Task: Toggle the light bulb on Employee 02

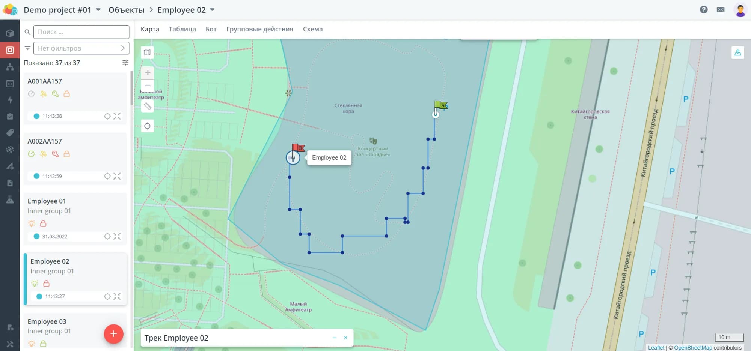Action: point(35,283)
